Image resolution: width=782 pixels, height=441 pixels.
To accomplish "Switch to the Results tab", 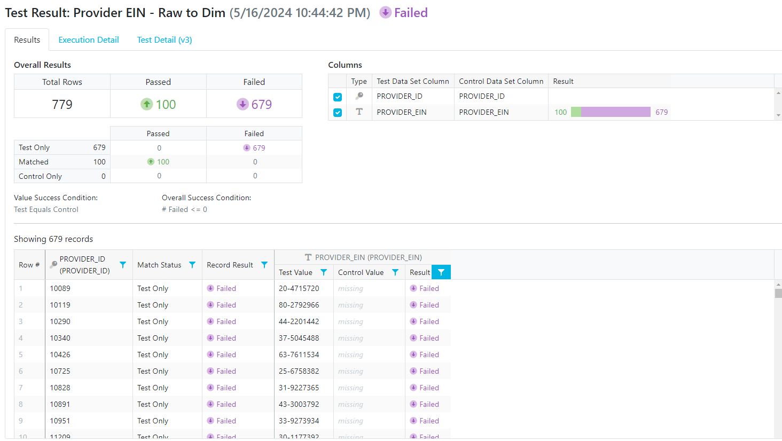I will (x=27, y=40).
